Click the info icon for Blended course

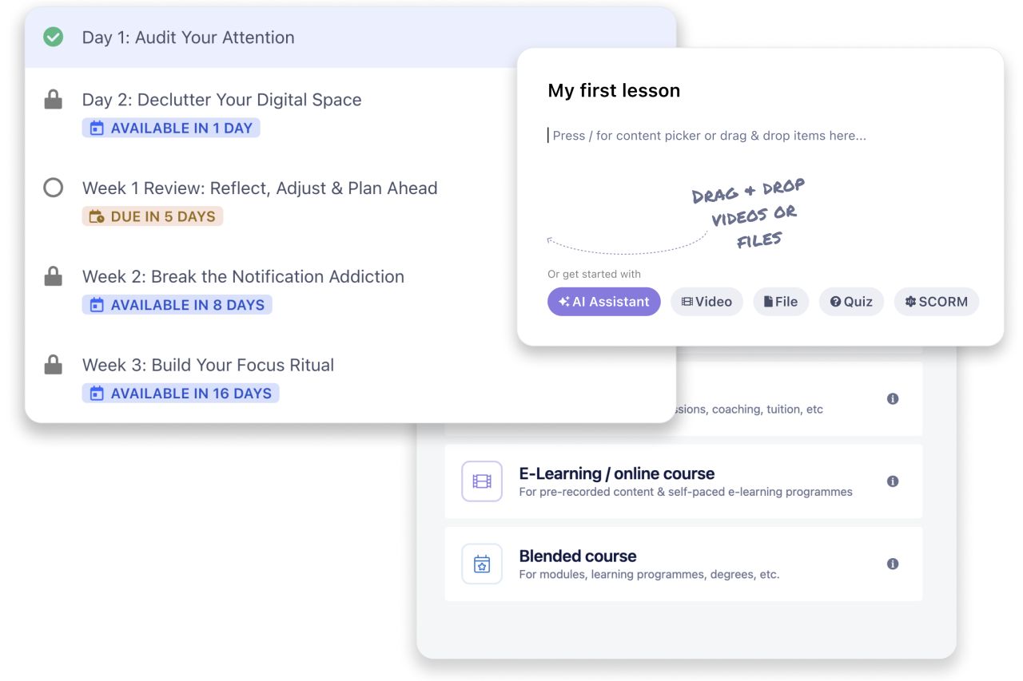coord(893,564)
